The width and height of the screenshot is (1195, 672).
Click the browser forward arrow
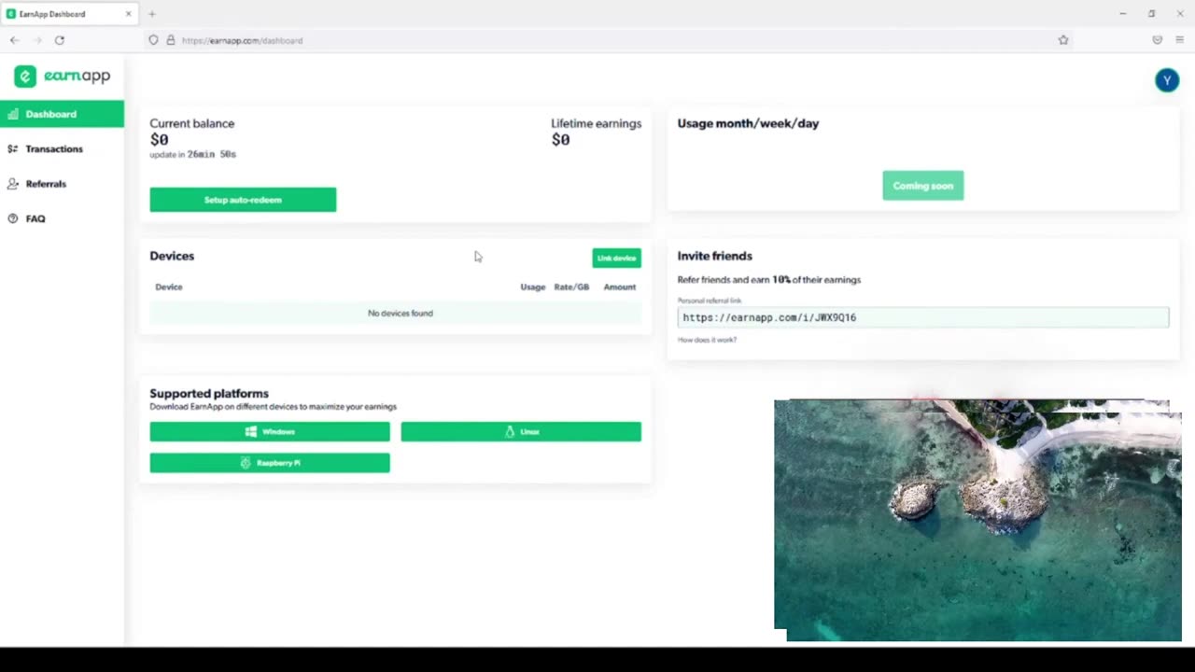point(37,40)
